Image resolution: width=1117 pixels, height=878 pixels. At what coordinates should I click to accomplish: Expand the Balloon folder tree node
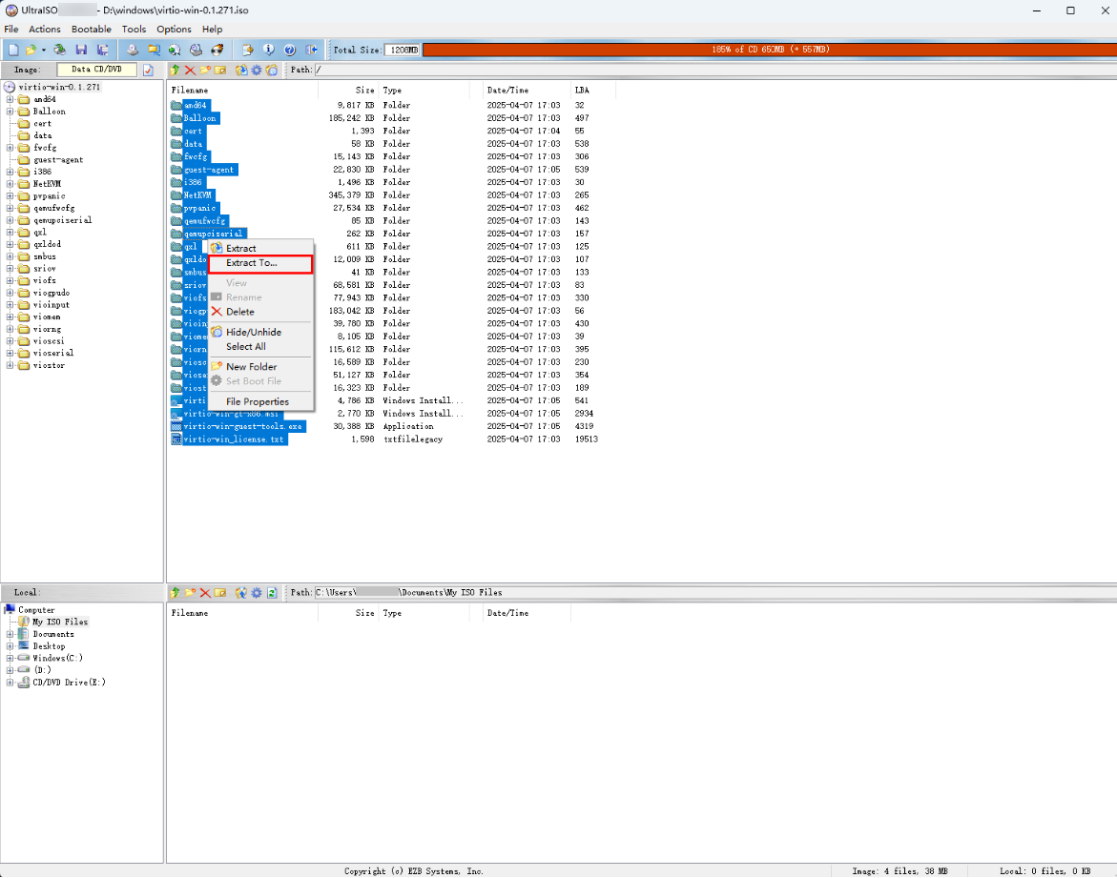10,112
